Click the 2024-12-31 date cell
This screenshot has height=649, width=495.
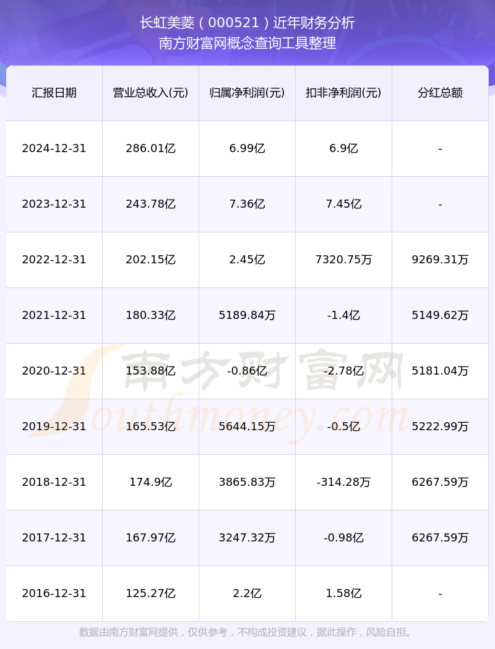(x=54, y=148)
